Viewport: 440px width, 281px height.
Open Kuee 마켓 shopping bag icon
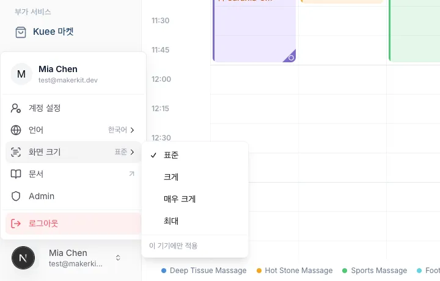click(21, 32)
